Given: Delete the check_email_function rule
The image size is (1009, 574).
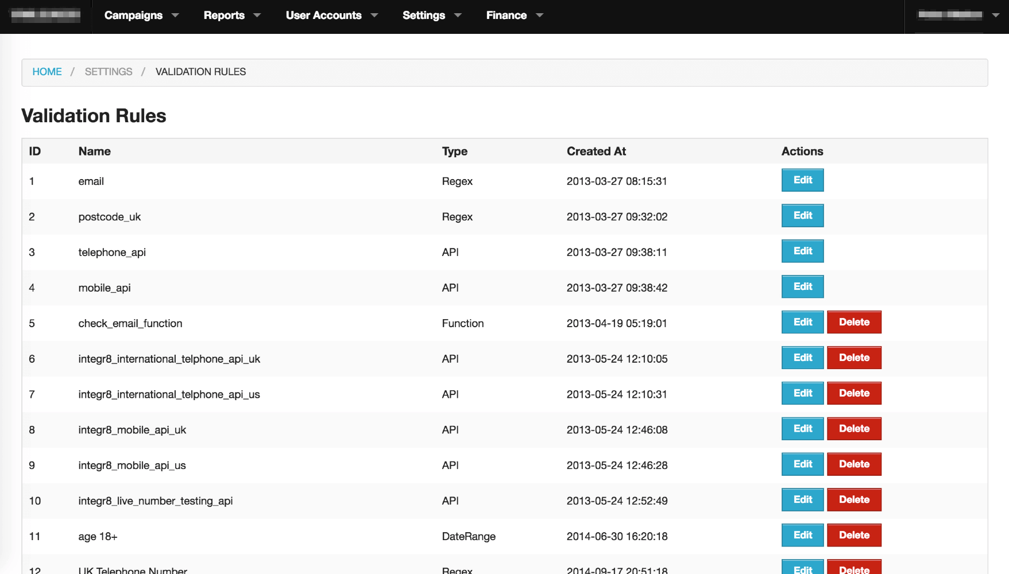Looking at the screenshot, I should pos(854,323).
